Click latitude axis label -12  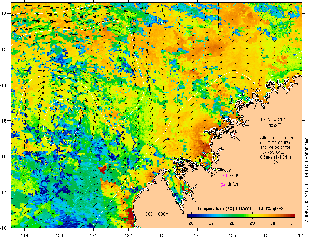click(x=4, y=14)
